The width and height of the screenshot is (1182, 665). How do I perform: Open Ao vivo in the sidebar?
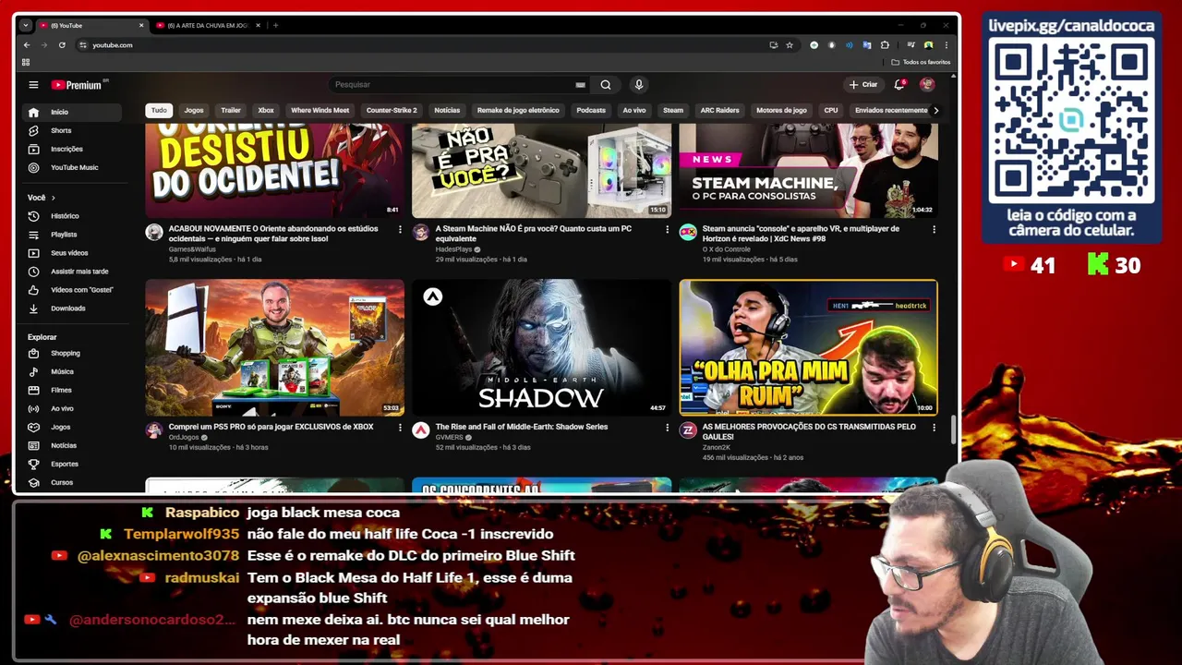tap(73, 408)
